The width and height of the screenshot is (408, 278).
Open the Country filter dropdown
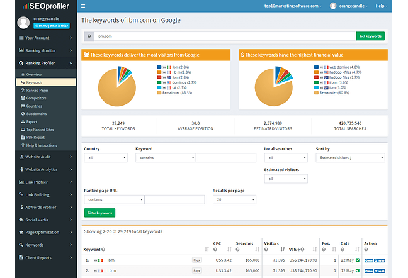(x=106, y=158)
